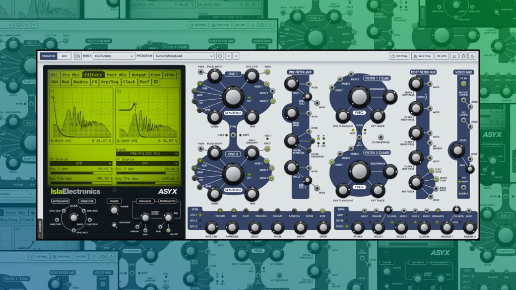Click the Save Prog. button
The image size is (516, 290).
pos(422,56)
